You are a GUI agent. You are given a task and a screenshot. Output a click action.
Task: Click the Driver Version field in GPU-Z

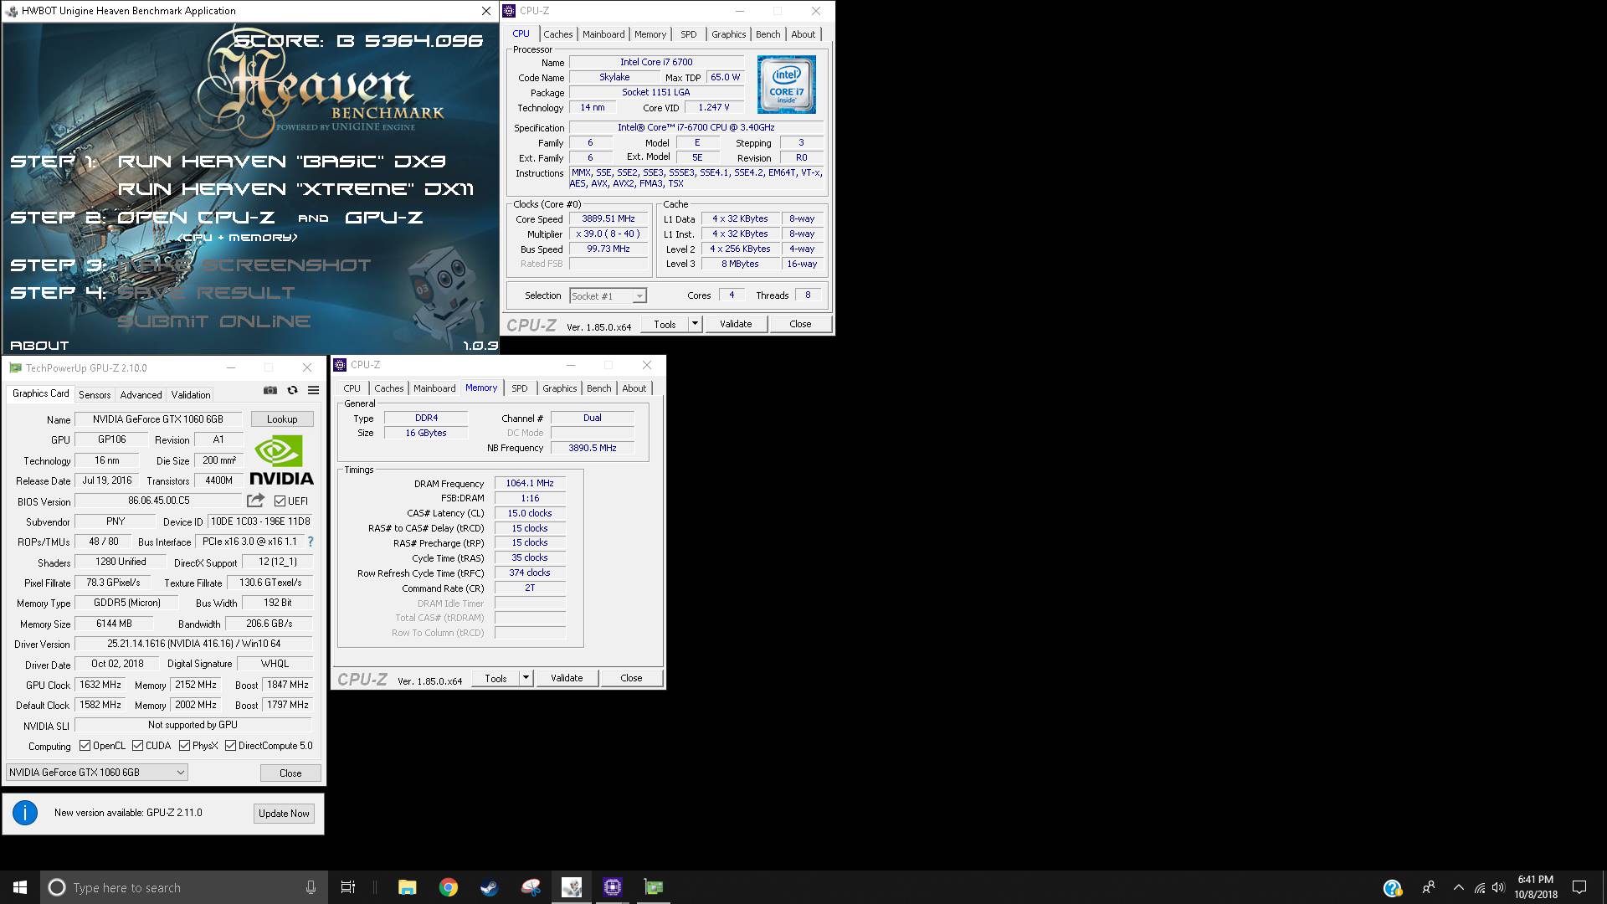coord(193,644)
